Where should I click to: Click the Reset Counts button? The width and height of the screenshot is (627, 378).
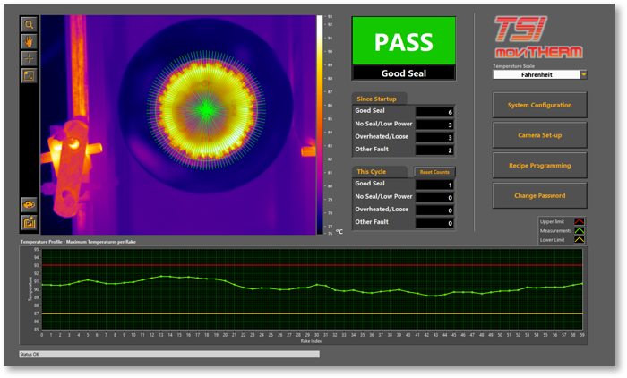[434, 172]
